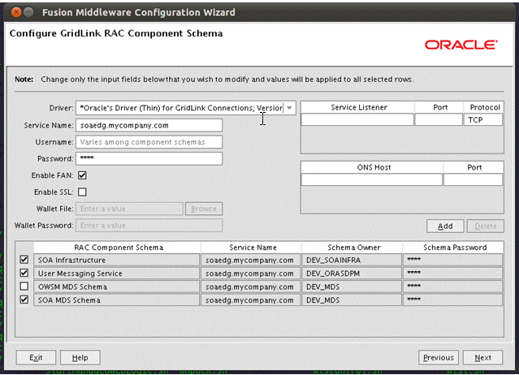Click the Service Name table column header

(x=253, y=248)
